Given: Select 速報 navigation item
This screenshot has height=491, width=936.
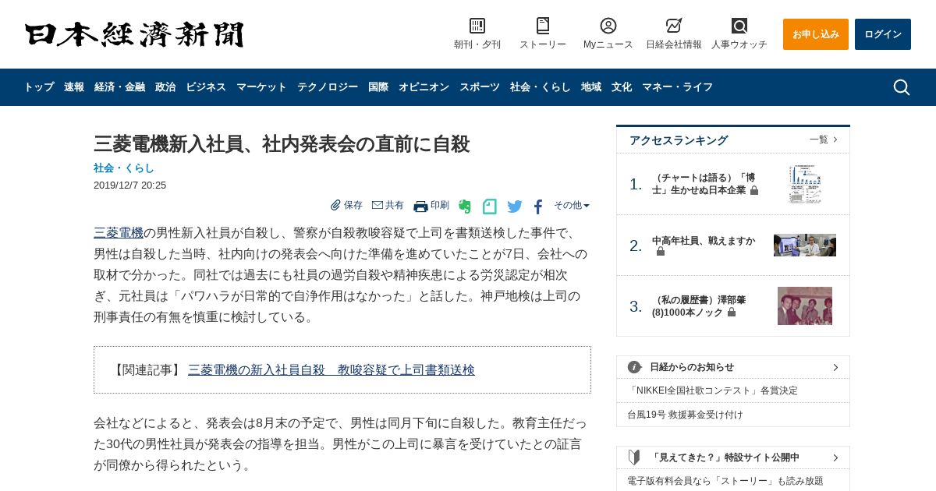Looking at the screenshot, I should pos(74,87).
